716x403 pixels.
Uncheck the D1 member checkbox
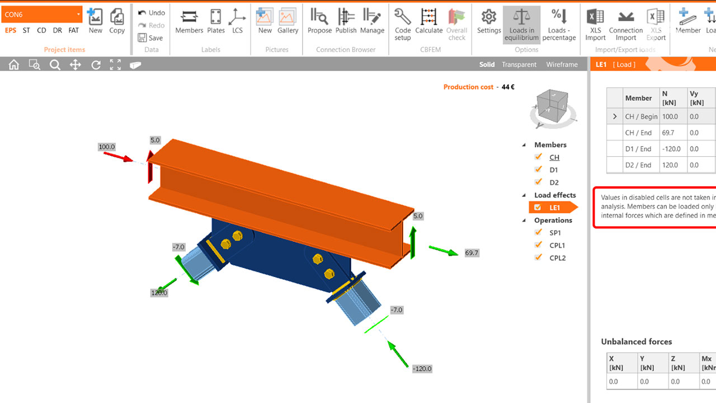click(x=539, y=170)
